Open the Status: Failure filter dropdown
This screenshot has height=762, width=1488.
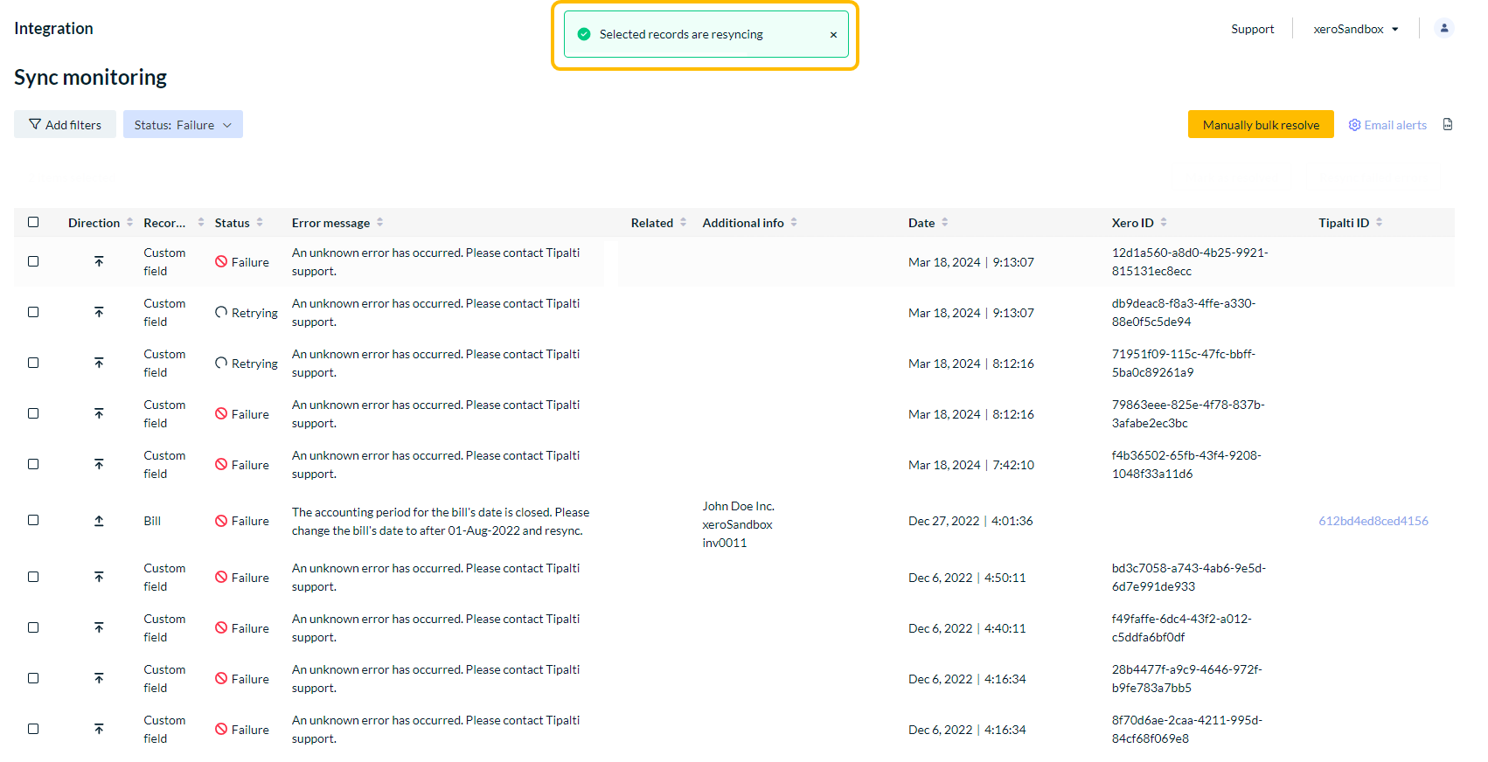pos(183,125)
